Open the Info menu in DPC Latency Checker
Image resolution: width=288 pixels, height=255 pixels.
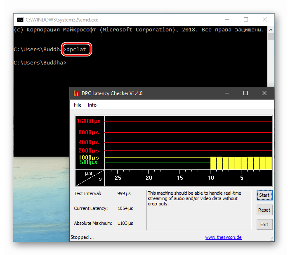92,105
